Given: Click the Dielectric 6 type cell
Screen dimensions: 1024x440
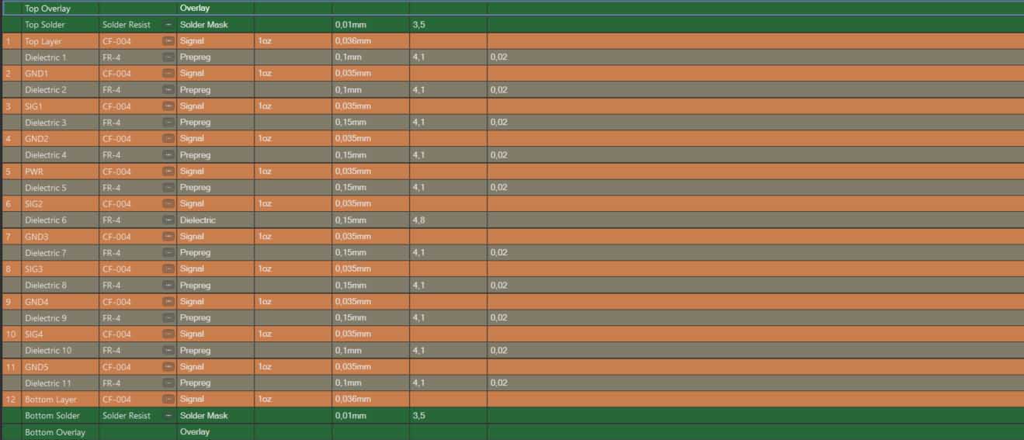Looking at the screenshot, I should (198, 220).
